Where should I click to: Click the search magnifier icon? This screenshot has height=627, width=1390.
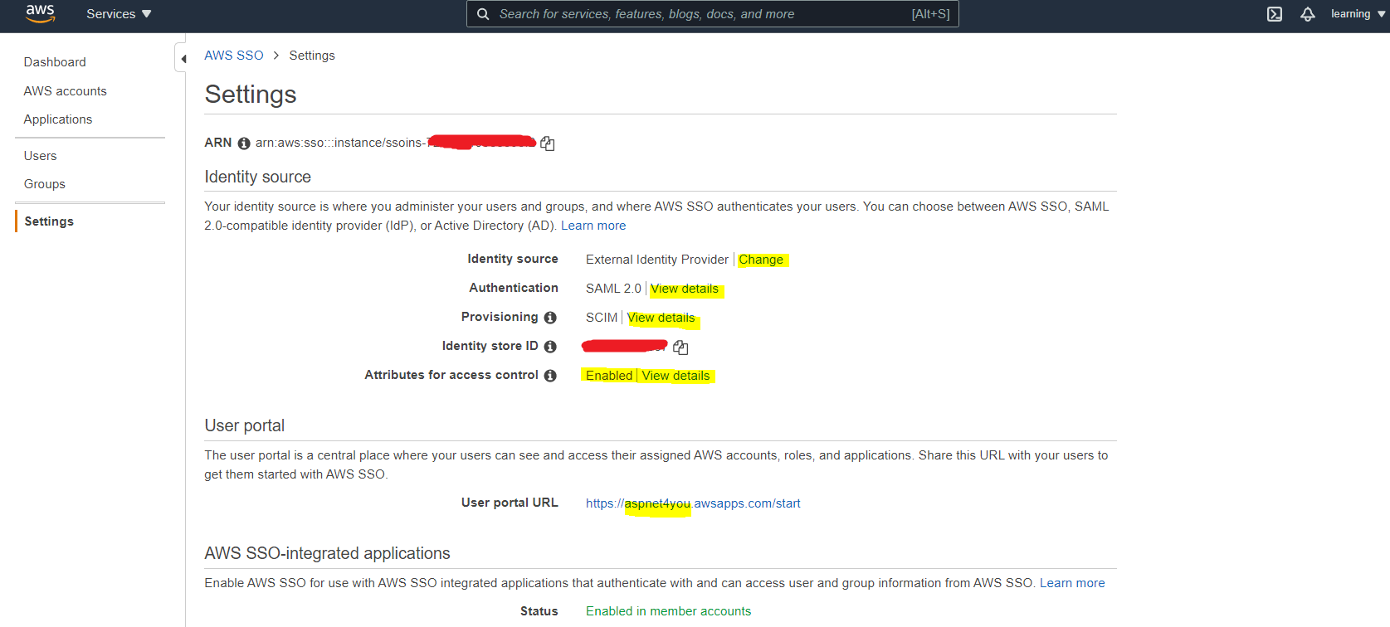click(x=483, y=14)
